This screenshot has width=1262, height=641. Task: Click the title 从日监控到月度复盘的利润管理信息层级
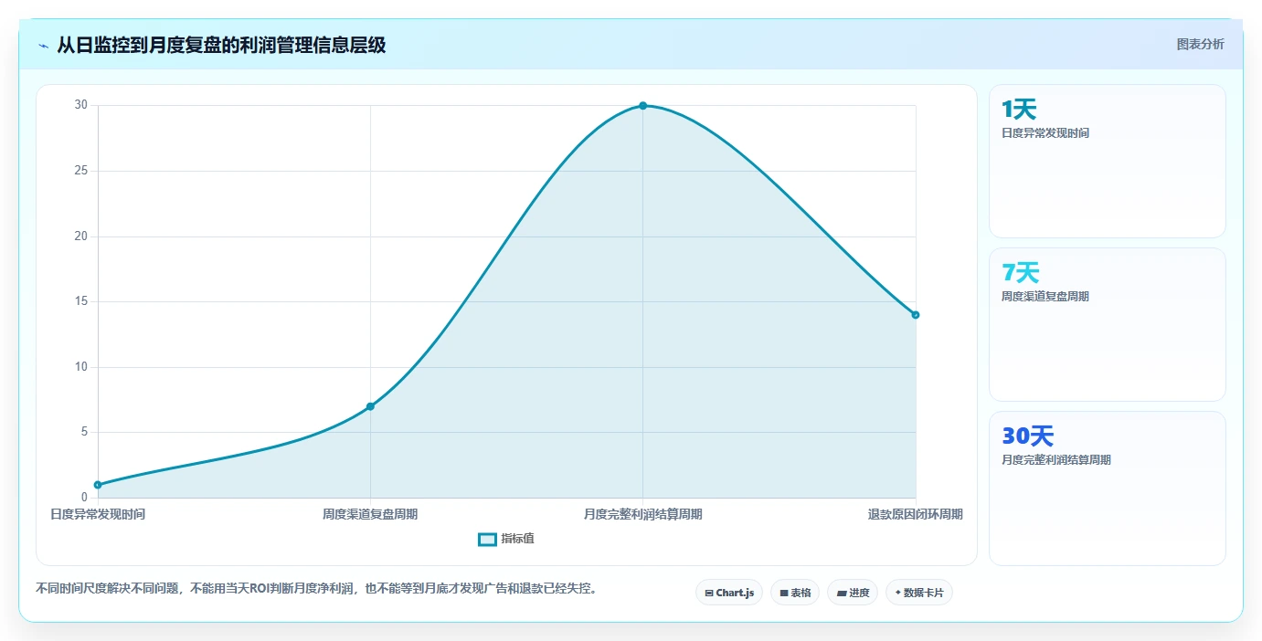pyautogui.click(x=221, y=45)
